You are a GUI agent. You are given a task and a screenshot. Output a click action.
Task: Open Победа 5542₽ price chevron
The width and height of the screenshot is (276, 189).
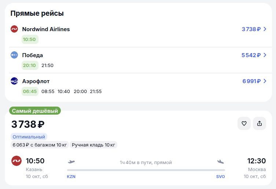(x=265, y=55)
